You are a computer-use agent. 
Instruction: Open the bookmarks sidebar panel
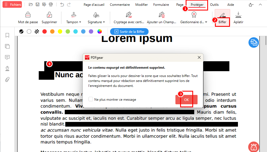(7, 35)
